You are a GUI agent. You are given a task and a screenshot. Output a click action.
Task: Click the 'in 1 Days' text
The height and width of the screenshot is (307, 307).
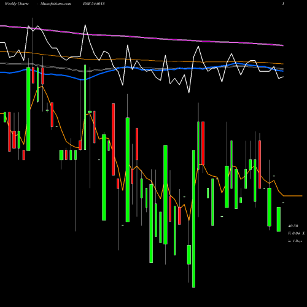[295, 241]
